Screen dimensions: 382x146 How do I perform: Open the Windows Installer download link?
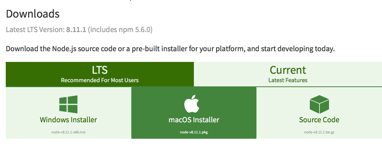click(x=68, y=120)
